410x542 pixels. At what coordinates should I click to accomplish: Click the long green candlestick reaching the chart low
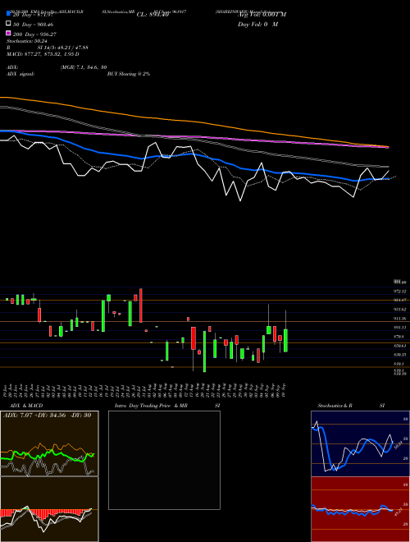[205, 351]
